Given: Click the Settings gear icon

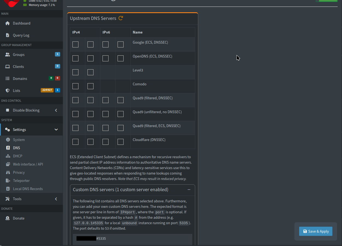Looking at the screenshot, I should pyautogui.click(x=7, y=129).
